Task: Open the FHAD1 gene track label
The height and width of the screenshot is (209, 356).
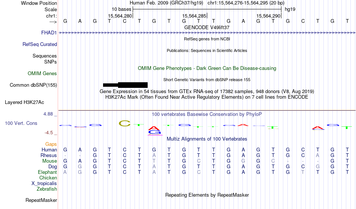Action: coord(49,33)
